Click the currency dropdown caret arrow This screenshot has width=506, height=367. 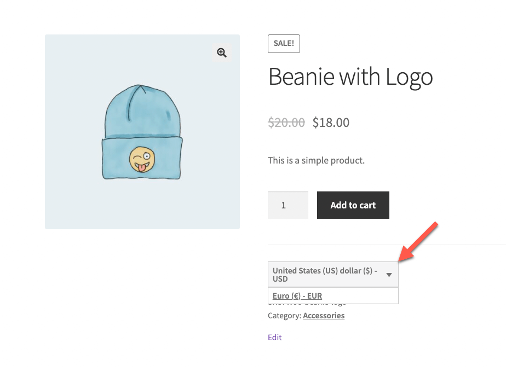click(x=389, y=275)
